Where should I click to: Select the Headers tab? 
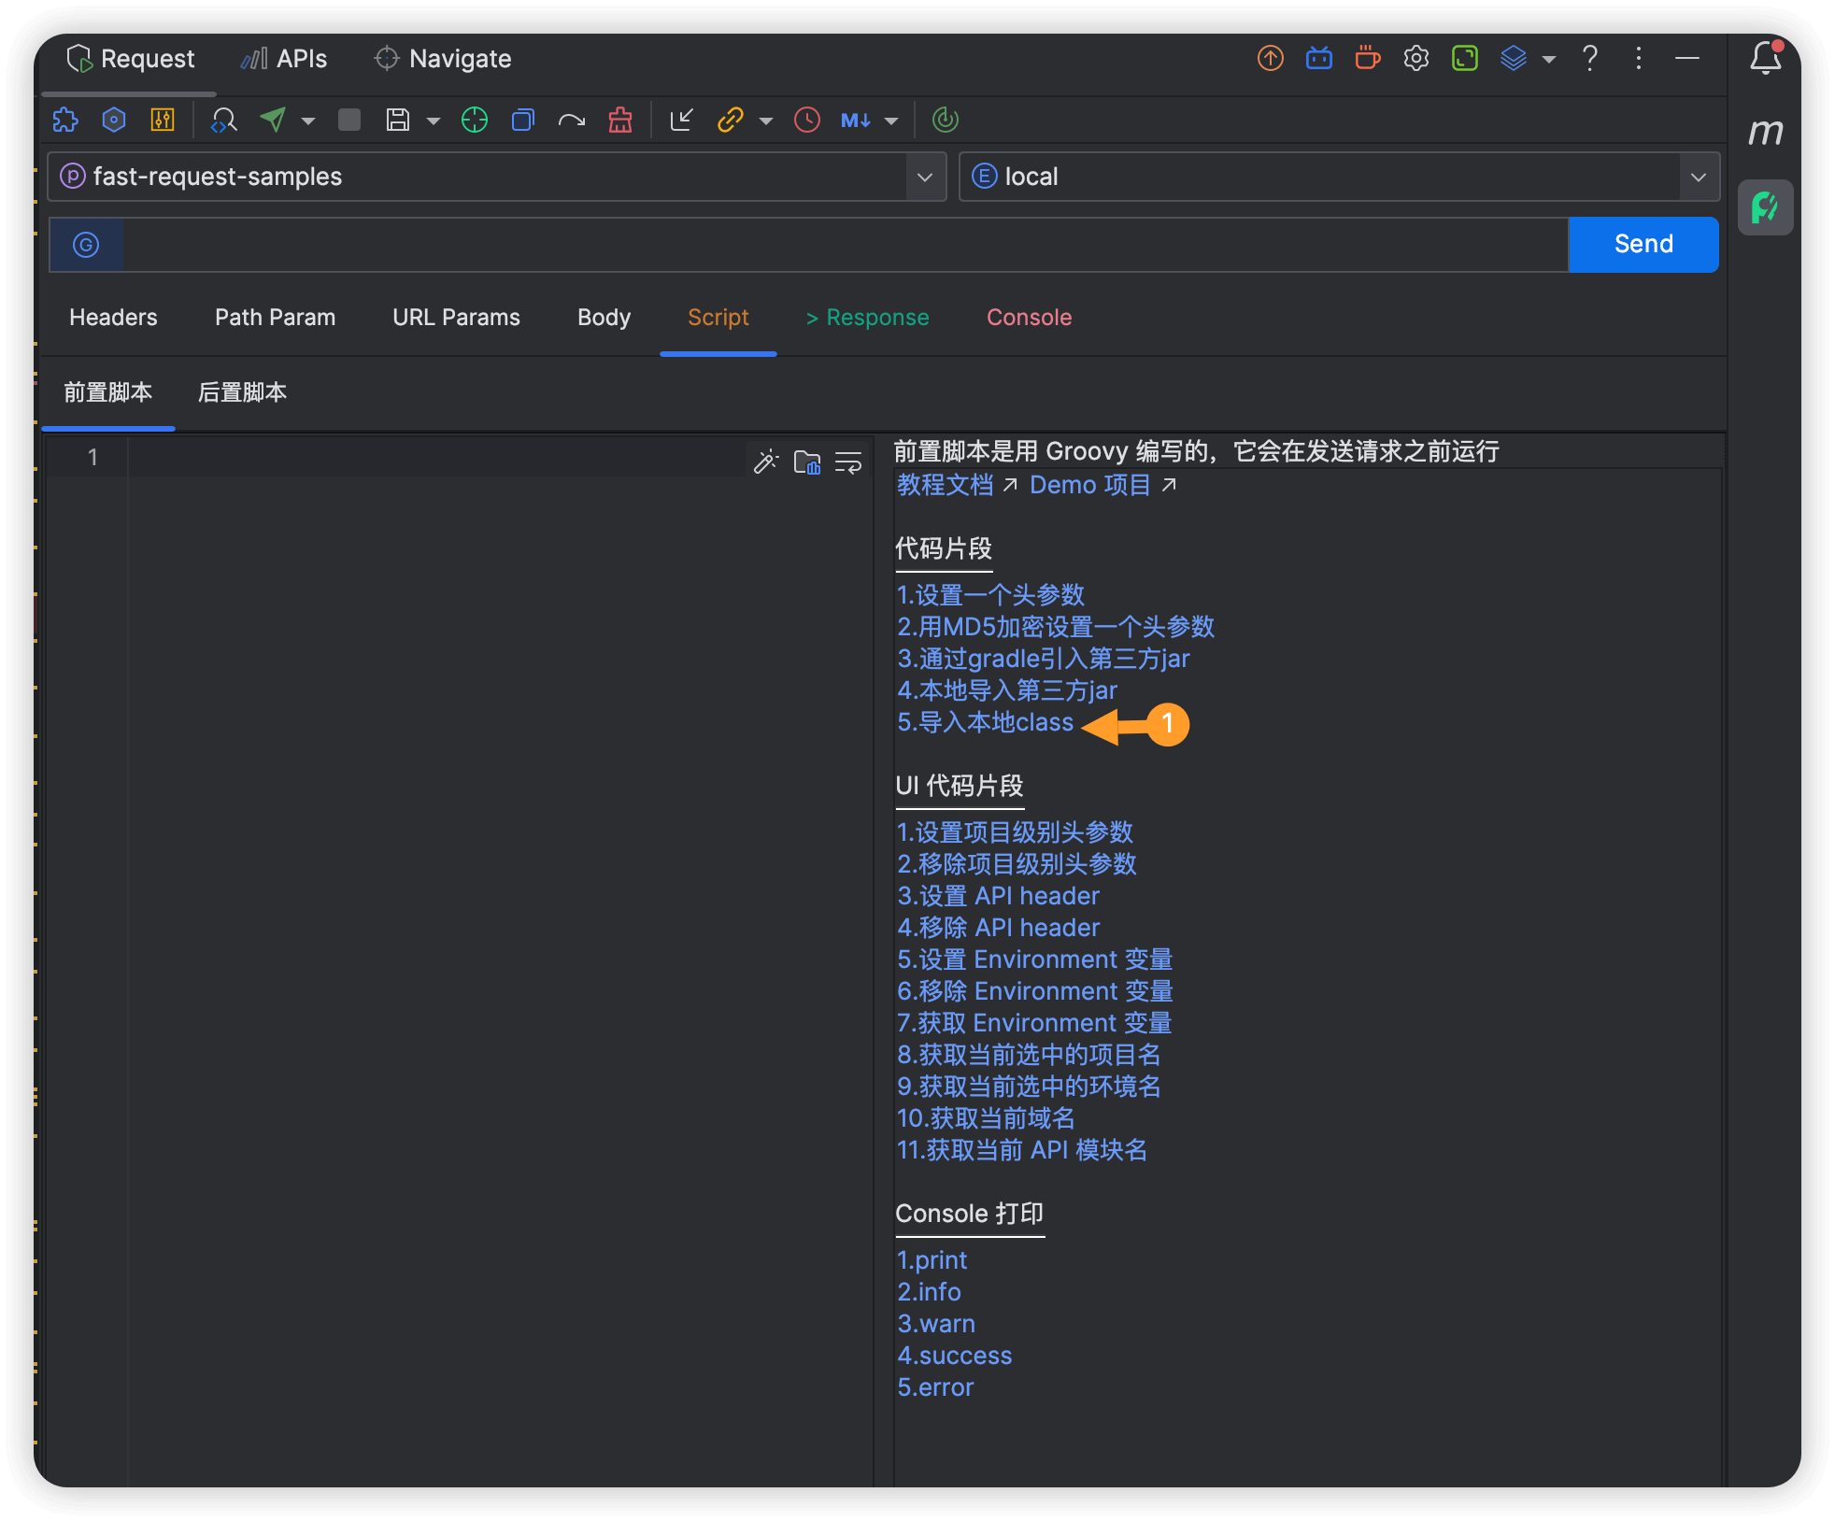113,318
